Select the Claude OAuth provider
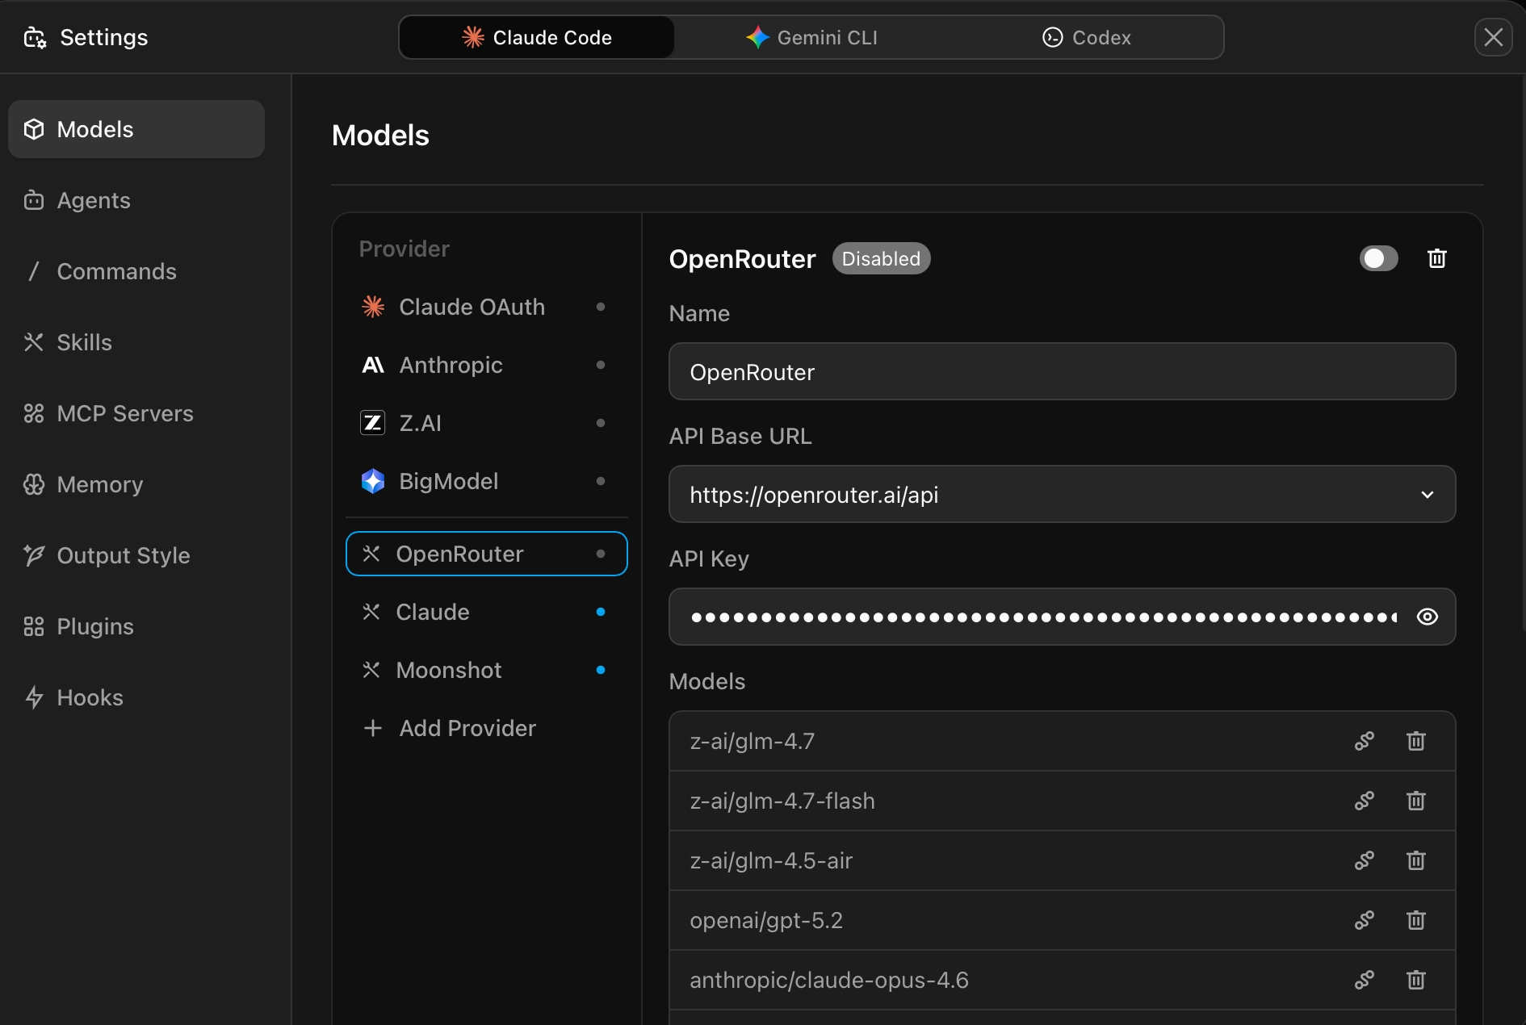 pos(472,307)
